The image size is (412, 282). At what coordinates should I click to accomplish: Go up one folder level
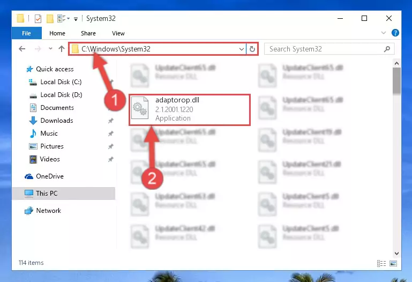pyautogui.click(x=62, y=49)
